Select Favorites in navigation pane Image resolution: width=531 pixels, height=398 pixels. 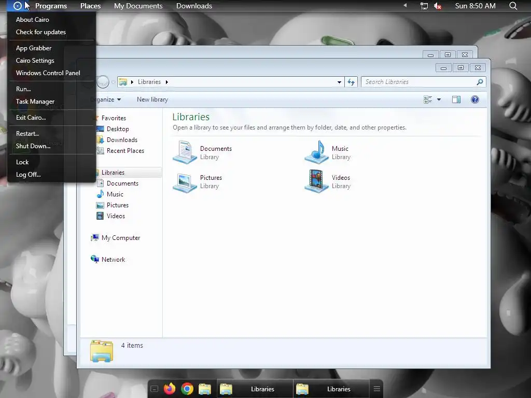tap(114, 118)
